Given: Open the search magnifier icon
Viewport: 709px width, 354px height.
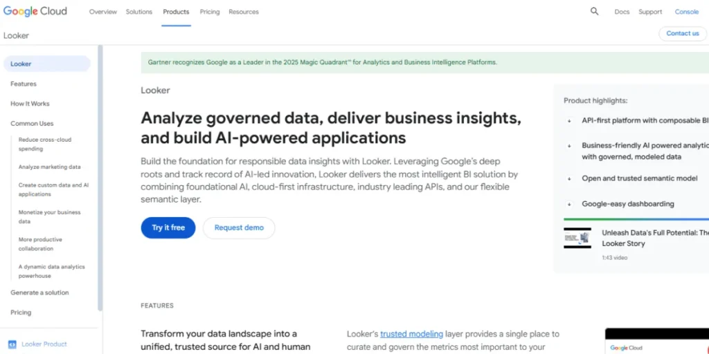Looking at the screenshot, I should 594,11.
